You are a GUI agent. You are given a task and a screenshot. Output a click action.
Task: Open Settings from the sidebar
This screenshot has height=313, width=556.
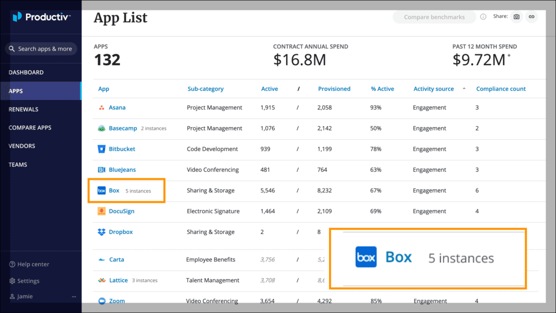coord(28,281)
